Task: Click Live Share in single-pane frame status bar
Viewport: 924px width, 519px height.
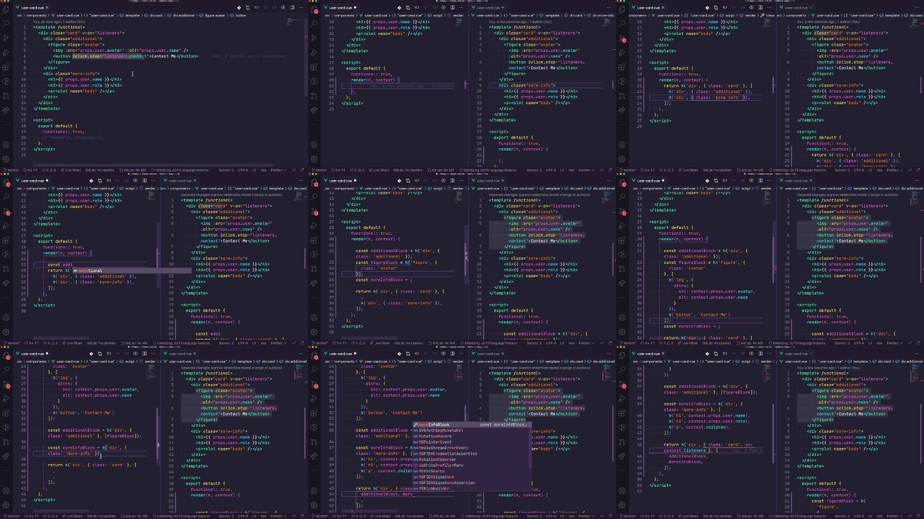Action: 71,170
